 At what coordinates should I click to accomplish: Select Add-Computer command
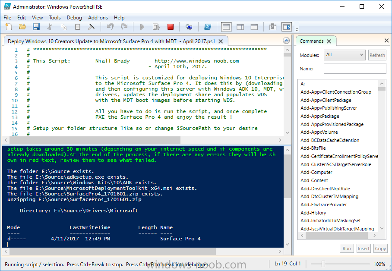316,172
